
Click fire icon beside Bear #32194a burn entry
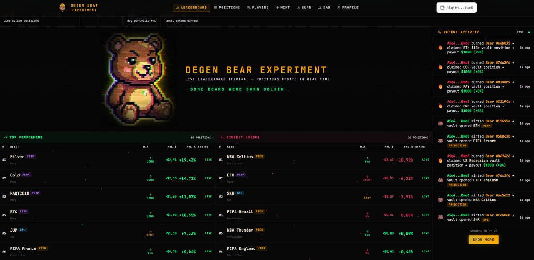point(441,106)
